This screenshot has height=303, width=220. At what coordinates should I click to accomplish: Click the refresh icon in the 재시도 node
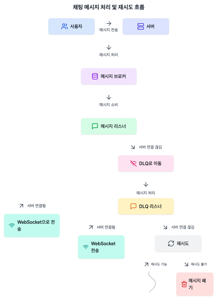pyautogui.click(x=171, y=244)
